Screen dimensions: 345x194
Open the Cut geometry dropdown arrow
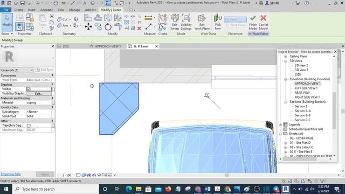[70, 19]
